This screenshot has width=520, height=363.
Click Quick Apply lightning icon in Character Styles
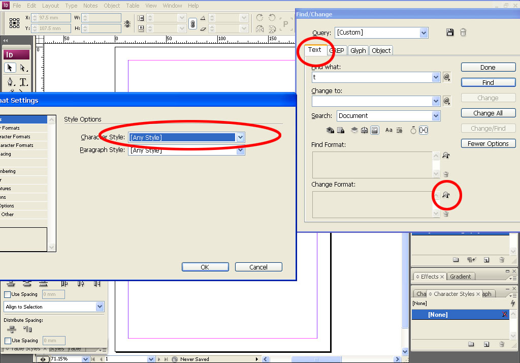(513, 303)
